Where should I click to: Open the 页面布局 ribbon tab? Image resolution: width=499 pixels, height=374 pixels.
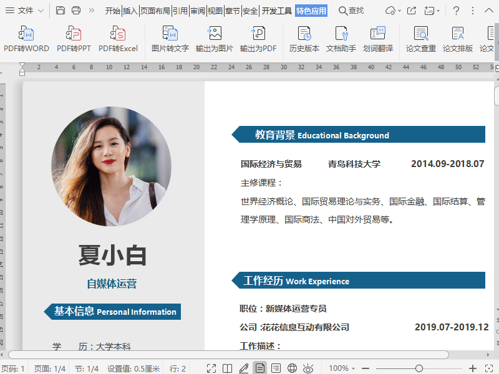[155, 11]
